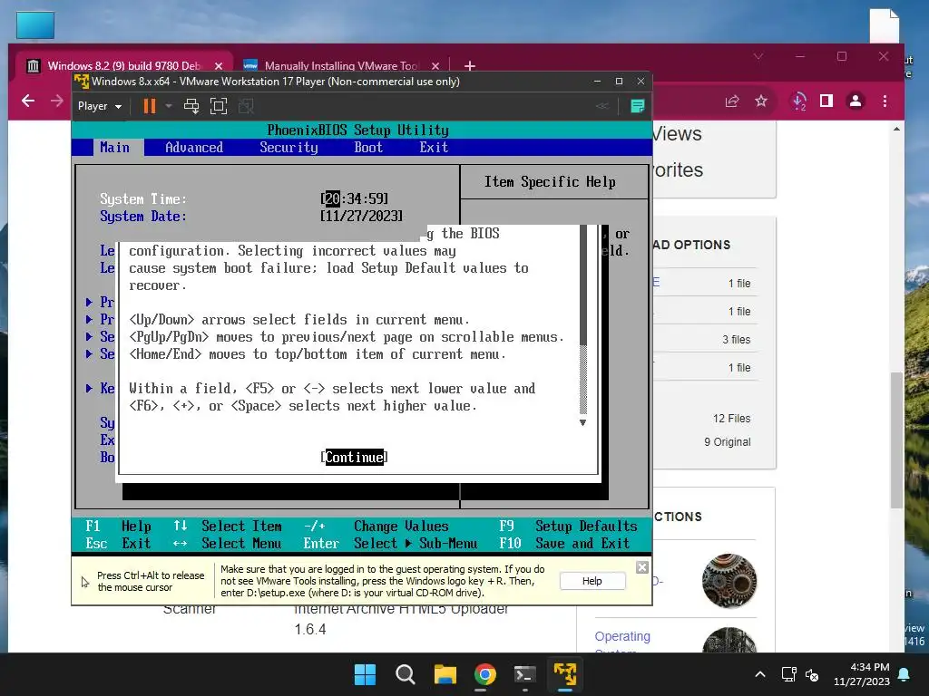Click the green VMware message log icon
This screenshot has width=929, height=696.
pyautogui.click(x=638, y=106)
